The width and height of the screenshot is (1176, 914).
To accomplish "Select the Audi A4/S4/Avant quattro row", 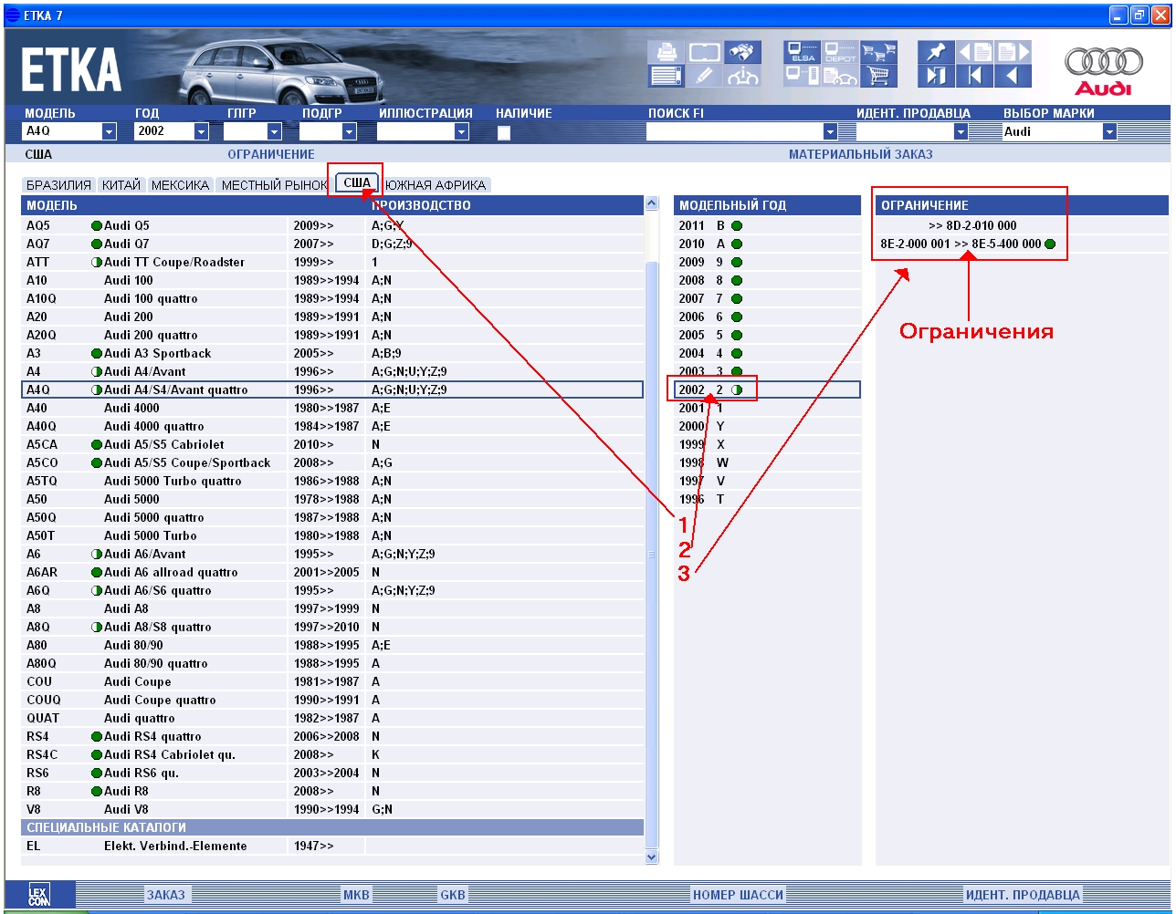I will (x=332, y=389).
